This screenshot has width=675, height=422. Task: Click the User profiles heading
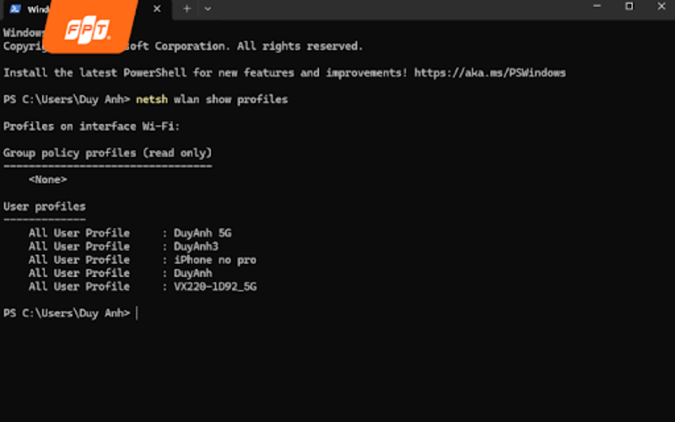point(44,207)
